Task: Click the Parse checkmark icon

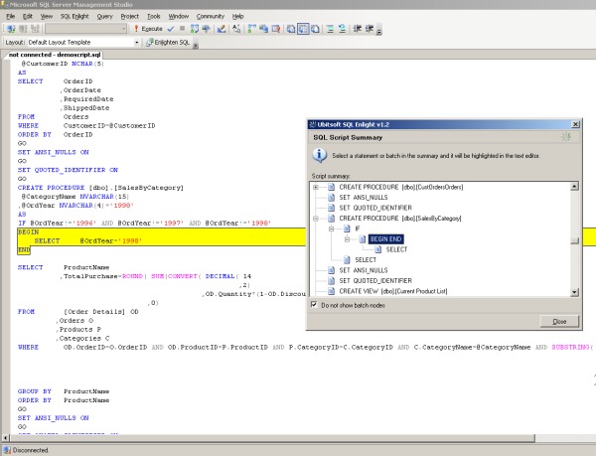Action: coord(171,29)
